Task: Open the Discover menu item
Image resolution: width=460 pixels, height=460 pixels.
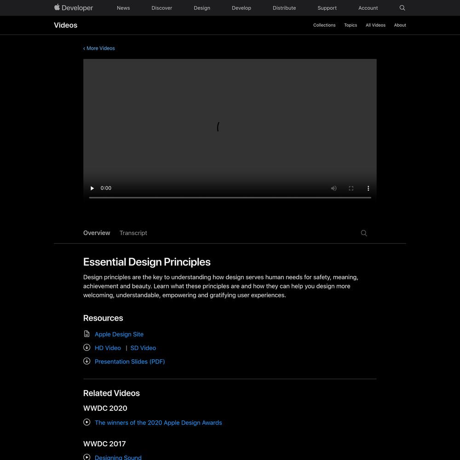Action: point(161,8)
